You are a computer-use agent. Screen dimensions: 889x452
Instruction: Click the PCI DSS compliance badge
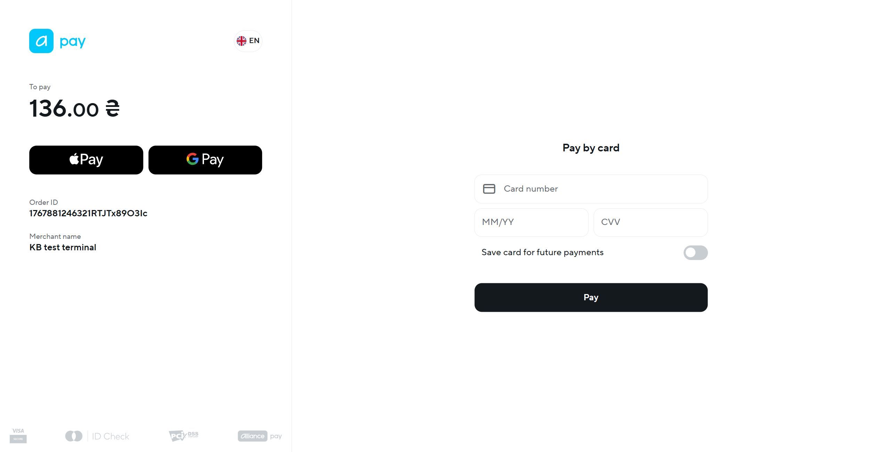183,435
